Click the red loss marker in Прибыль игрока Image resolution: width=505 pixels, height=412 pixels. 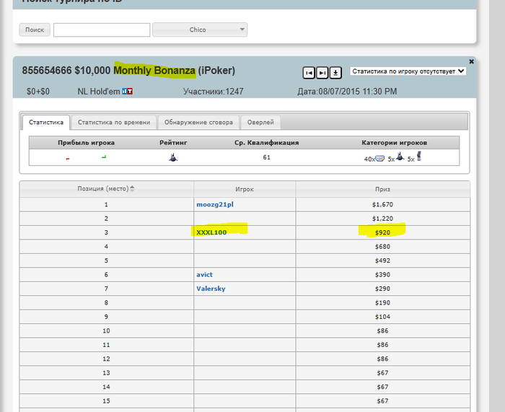pos(68,159)
